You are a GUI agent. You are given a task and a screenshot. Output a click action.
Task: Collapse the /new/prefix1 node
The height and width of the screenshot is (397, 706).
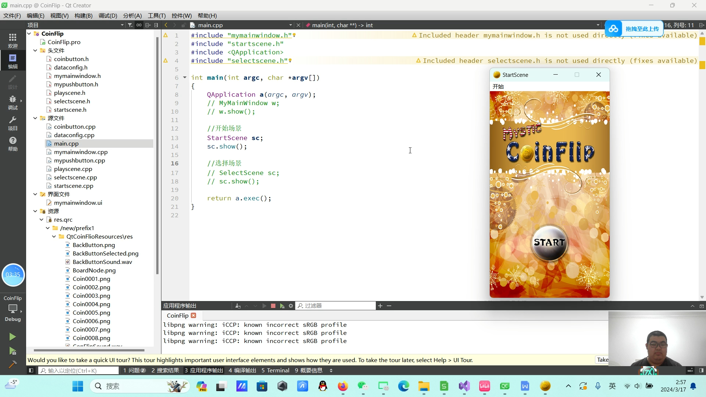[48, 228]
